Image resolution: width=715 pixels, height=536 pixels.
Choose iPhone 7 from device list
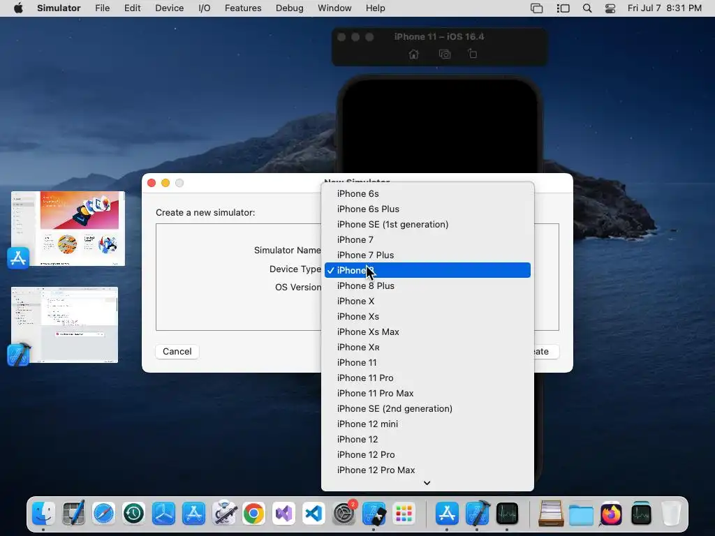pos(427,240)
